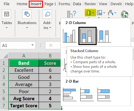The image size is (134, 111).
Task: Choose the Stacked Column chart option
Action: (x=87, y=36)
